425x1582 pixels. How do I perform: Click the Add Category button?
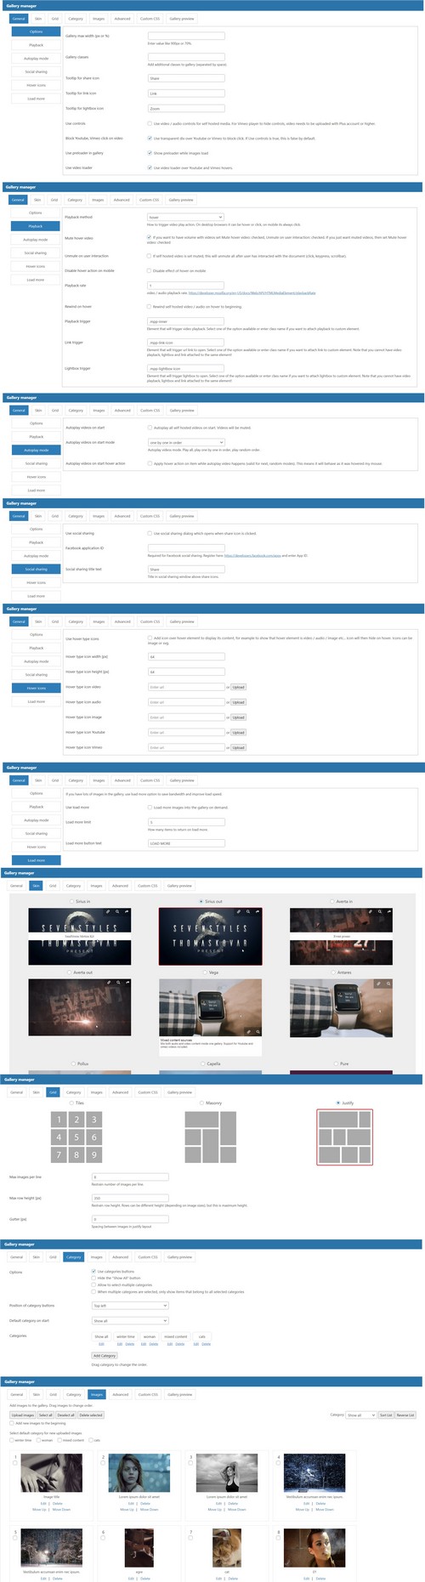click(105, 1356)
